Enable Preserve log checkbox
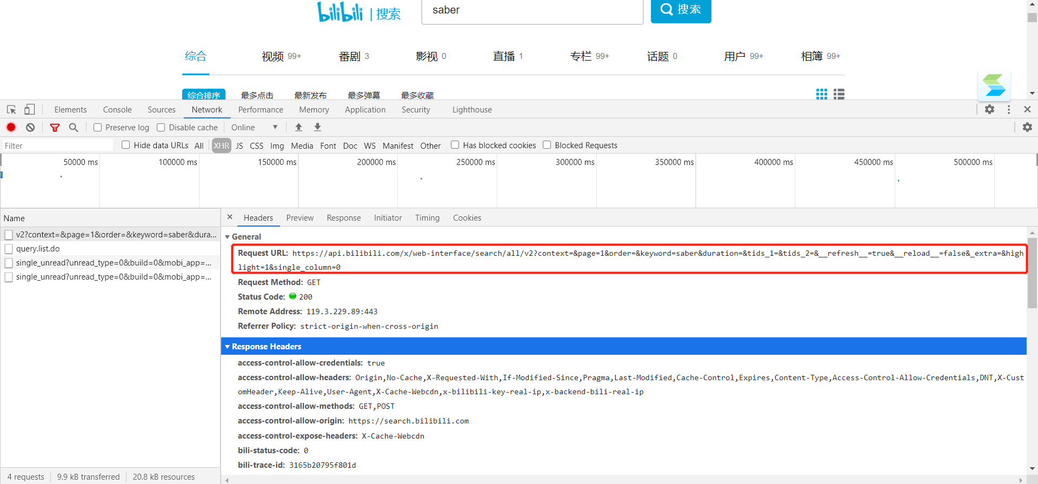Viewport: 1038px width, 484px height. pyautogui.click(x=98, y=128)
